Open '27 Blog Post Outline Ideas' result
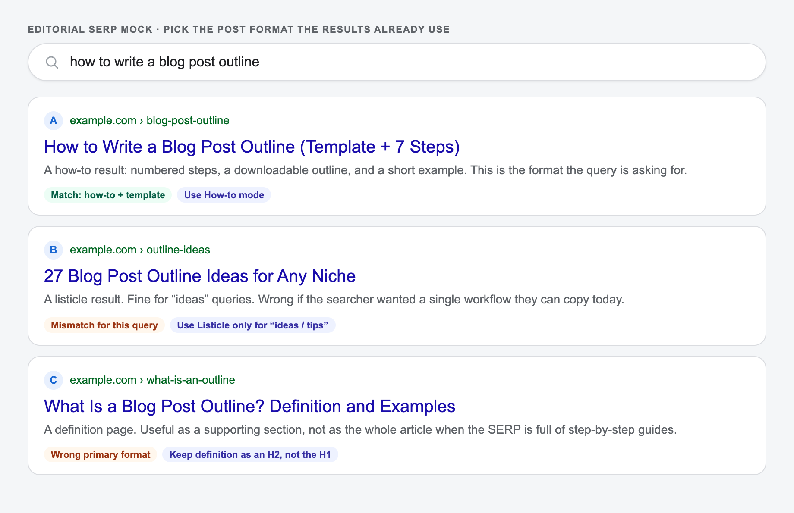Screen dimensions: 794x513 [x=200, y=276]
